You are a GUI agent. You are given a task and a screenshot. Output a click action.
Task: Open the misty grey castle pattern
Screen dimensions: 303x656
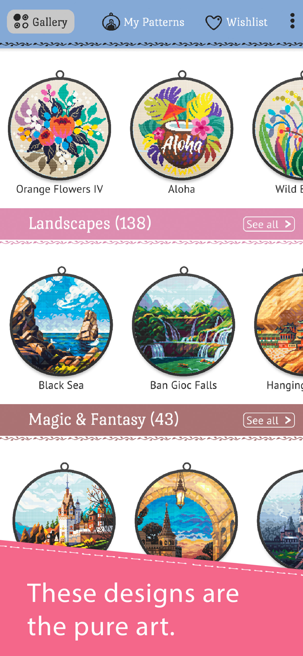(x=280, y=516)
